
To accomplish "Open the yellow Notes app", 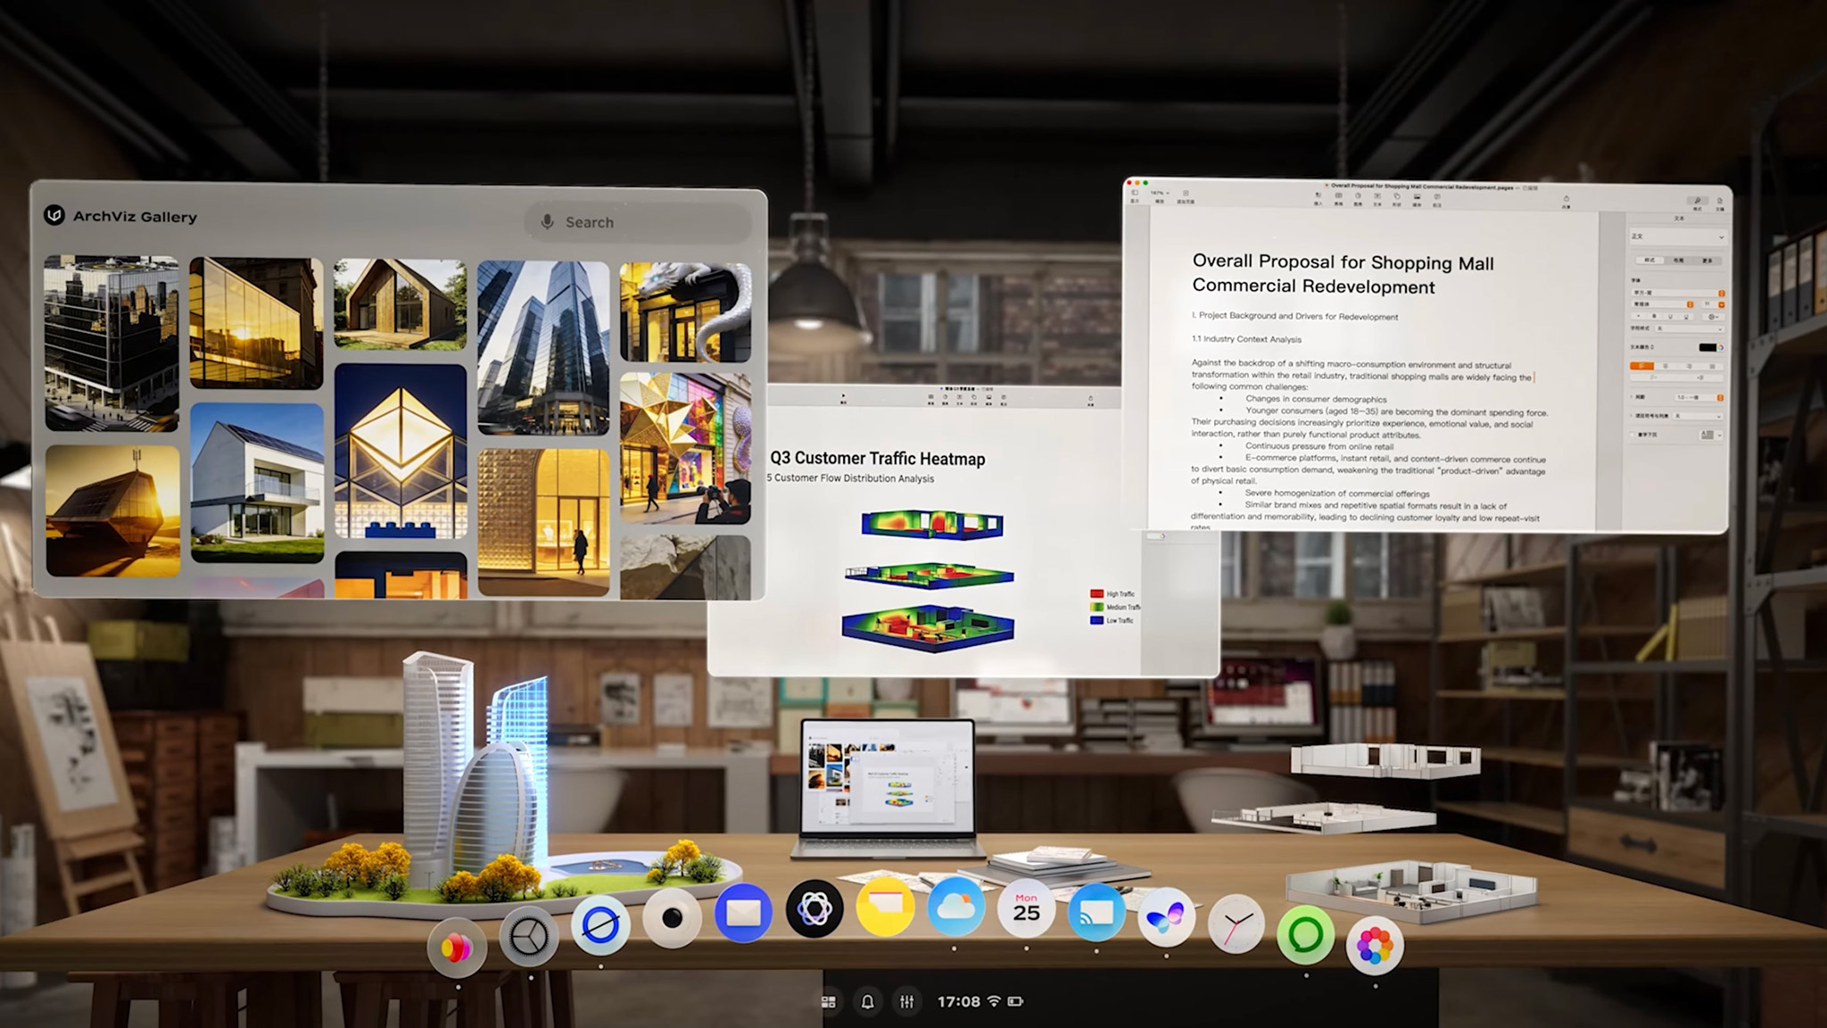I will point(884,908).
